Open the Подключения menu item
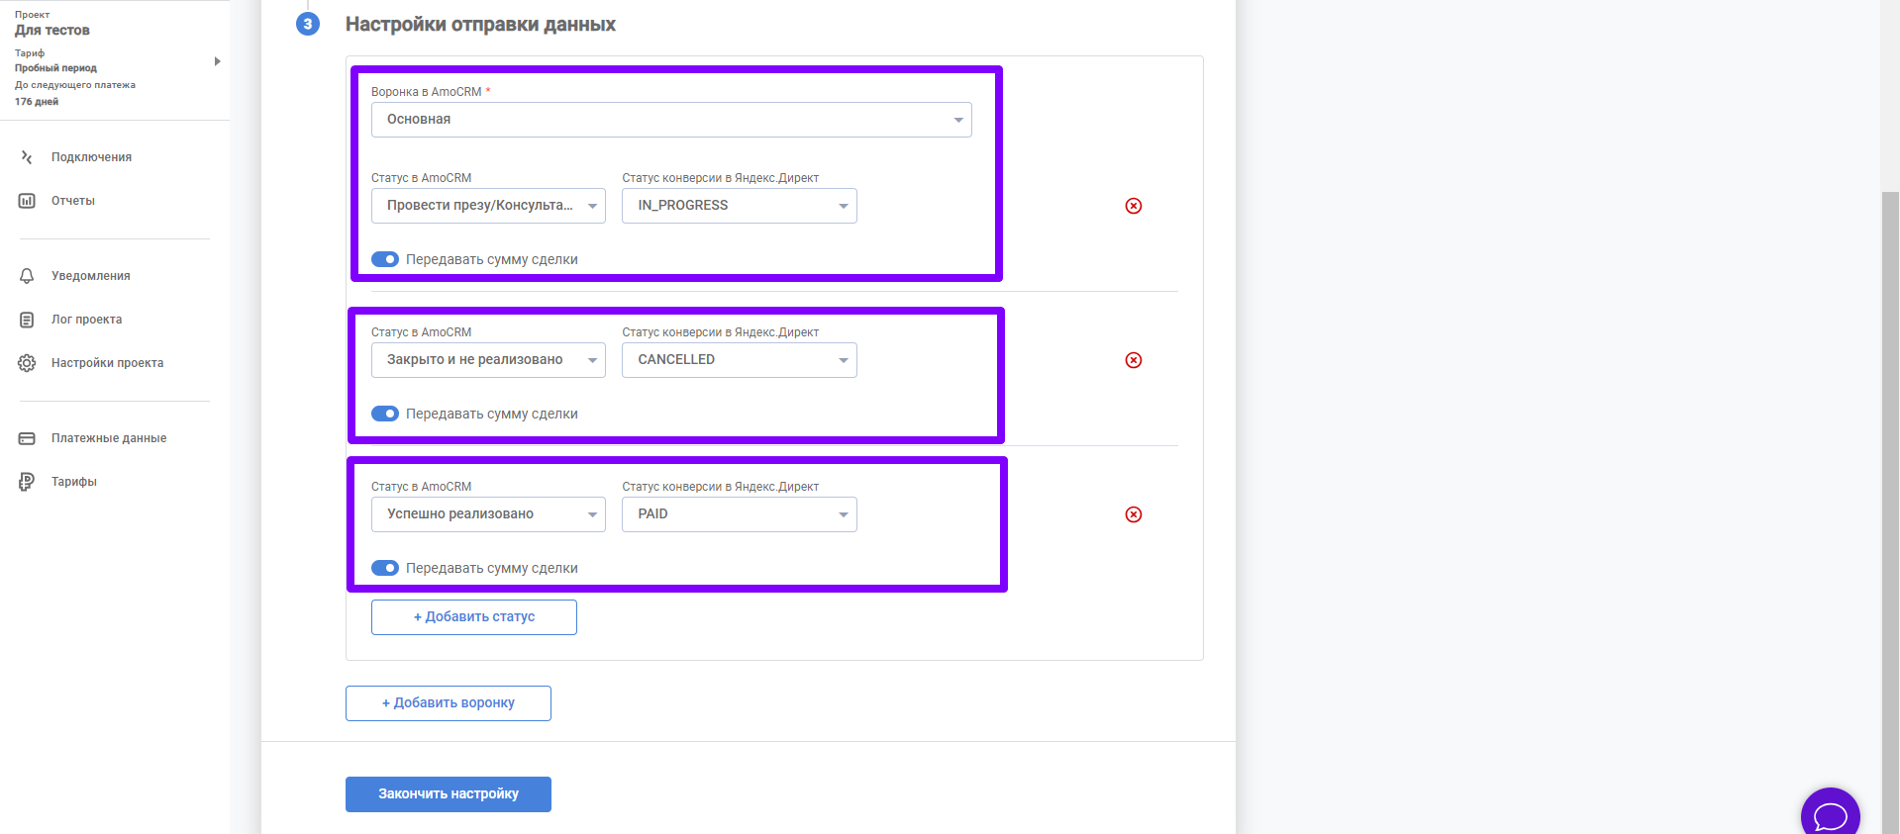 pos(91,157)
